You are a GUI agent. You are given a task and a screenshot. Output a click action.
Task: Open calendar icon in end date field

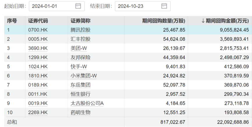point(164,6)
